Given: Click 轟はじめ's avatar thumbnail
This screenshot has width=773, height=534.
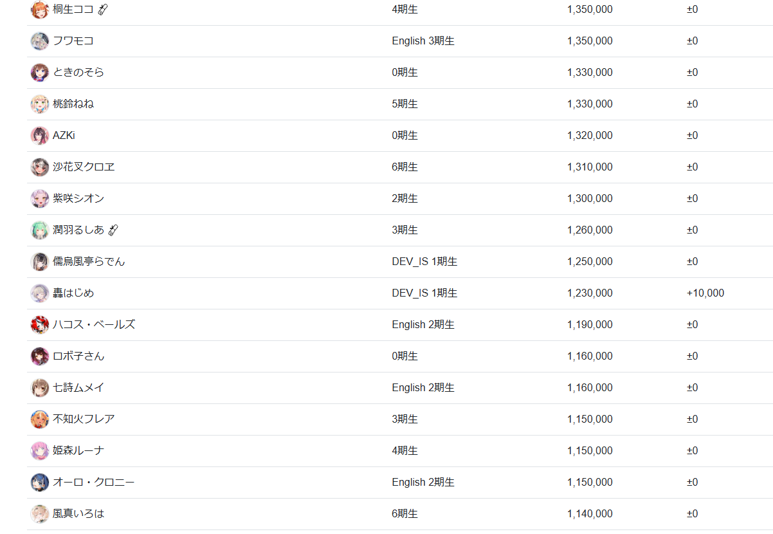Looking at the screenshot, I should [x=40, y=293].
